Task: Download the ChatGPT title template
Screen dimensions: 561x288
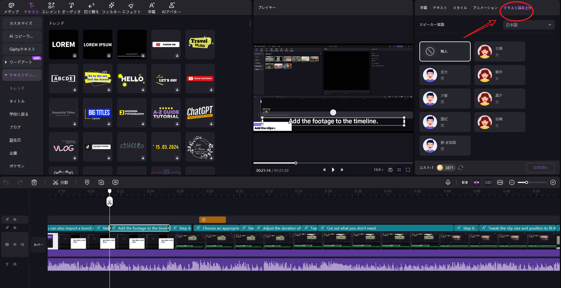Action: click(x=211, y=124)
